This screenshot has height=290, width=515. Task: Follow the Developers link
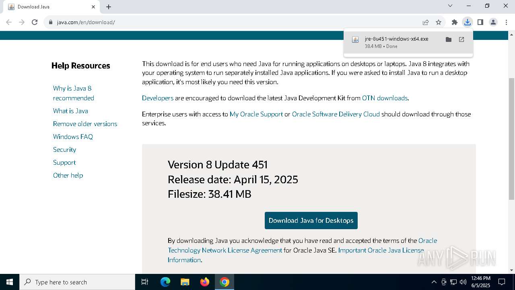pyautogui.click(x=158, y=98)
